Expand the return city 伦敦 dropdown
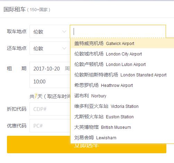This screenshot has width=174, height=163. (50, 48)
